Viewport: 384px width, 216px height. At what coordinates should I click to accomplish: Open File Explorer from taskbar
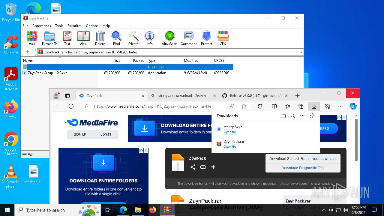(138, 210)
